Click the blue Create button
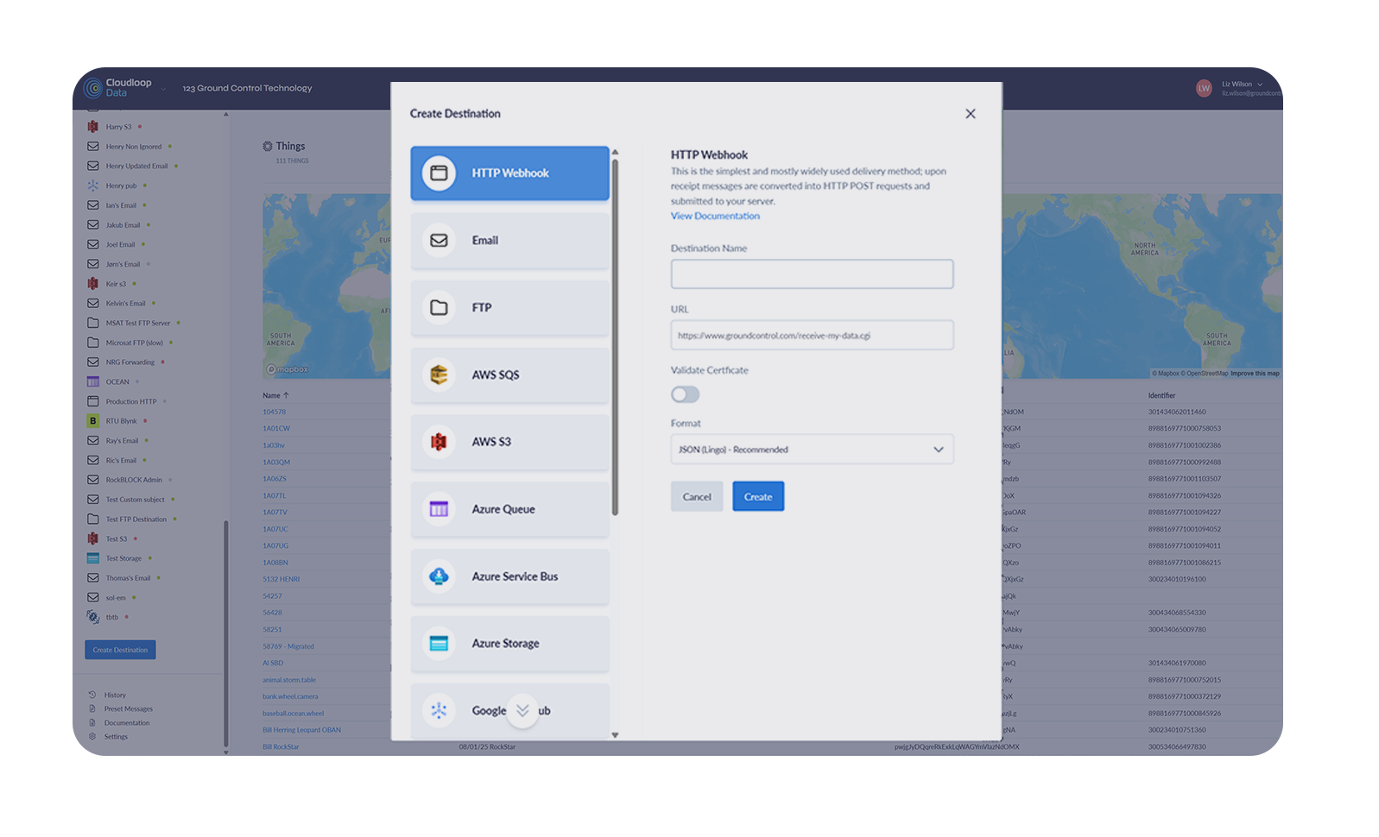1379x837 pixels. pyautogui.click(x=758, y=496)
